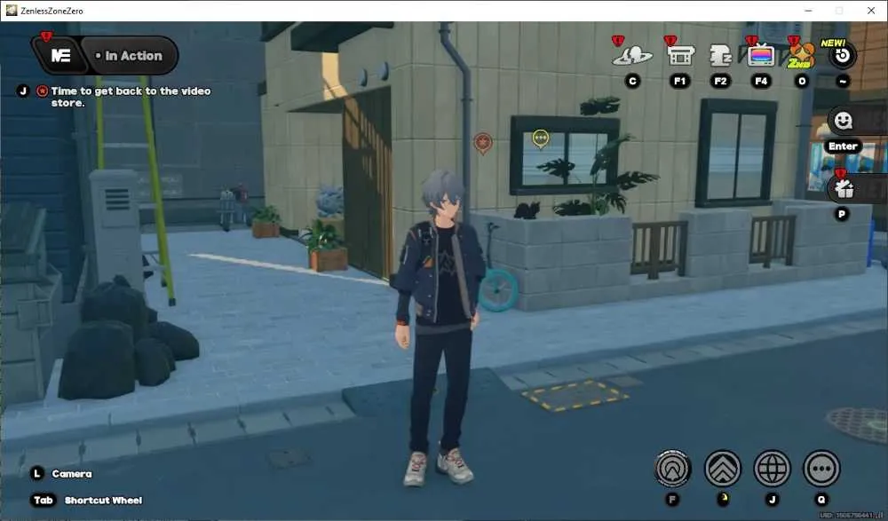
Task: Open the Shortcut Wheel
Action: [104, 500]
